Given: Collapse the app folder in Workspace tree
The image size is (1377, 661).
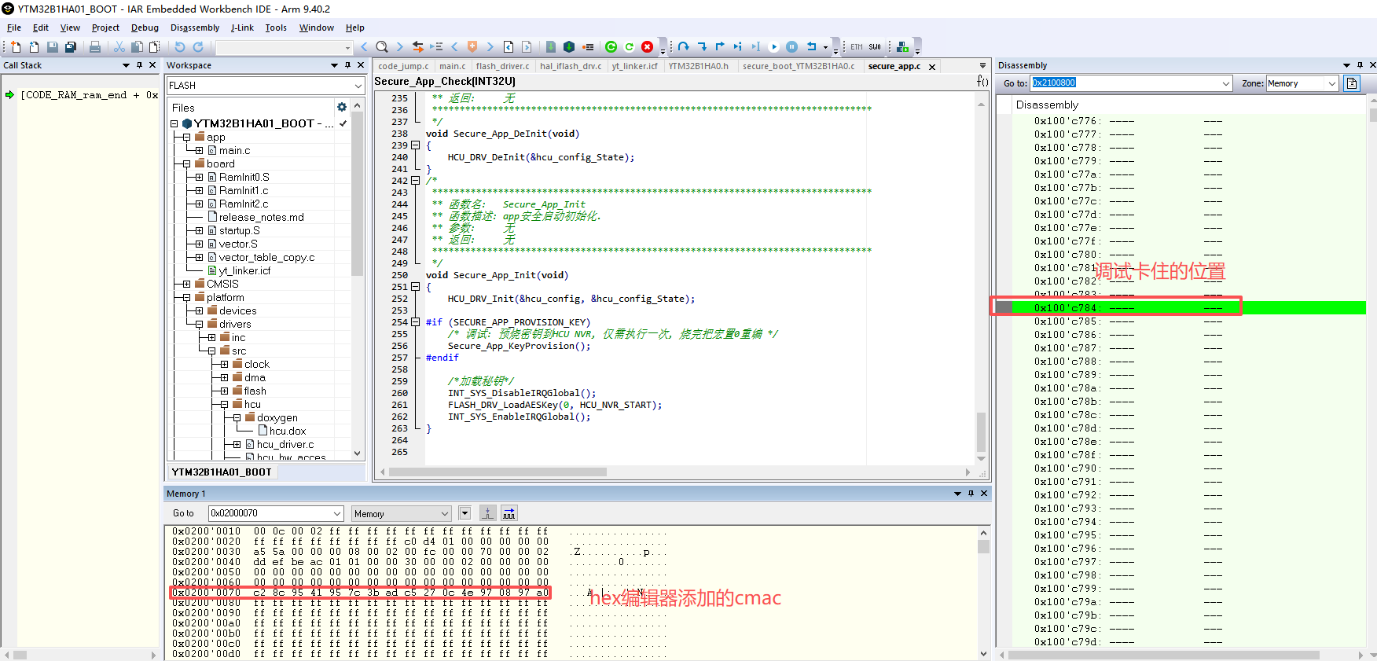Looking at the screenshot, I should [186, 137].
